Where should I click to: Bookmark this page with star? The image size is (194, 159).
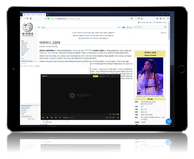click(142, 18)
